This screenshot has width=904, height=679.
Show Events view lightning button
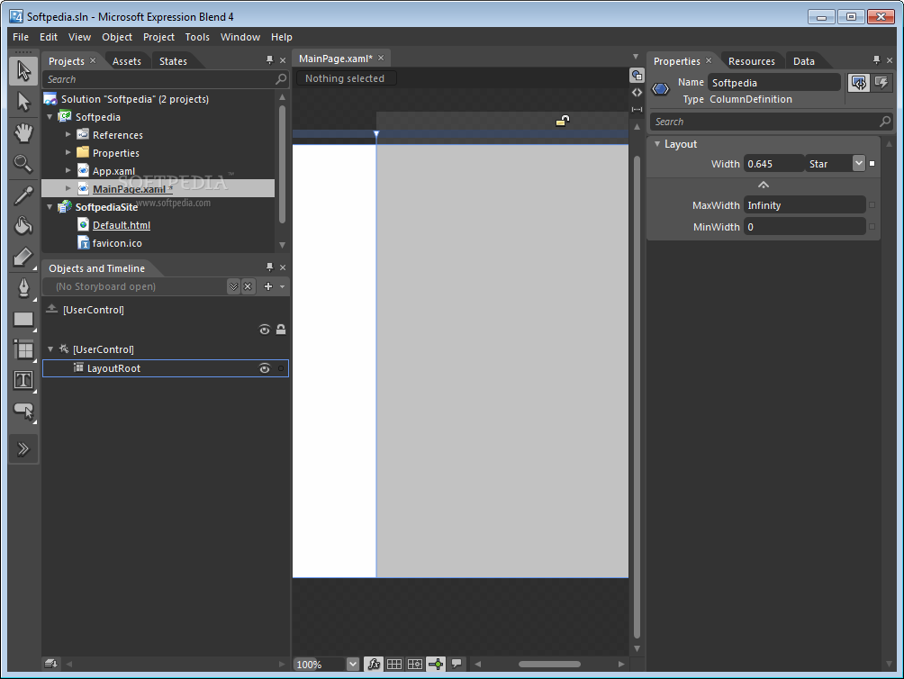pyautogui.click(x=881, y=83)
